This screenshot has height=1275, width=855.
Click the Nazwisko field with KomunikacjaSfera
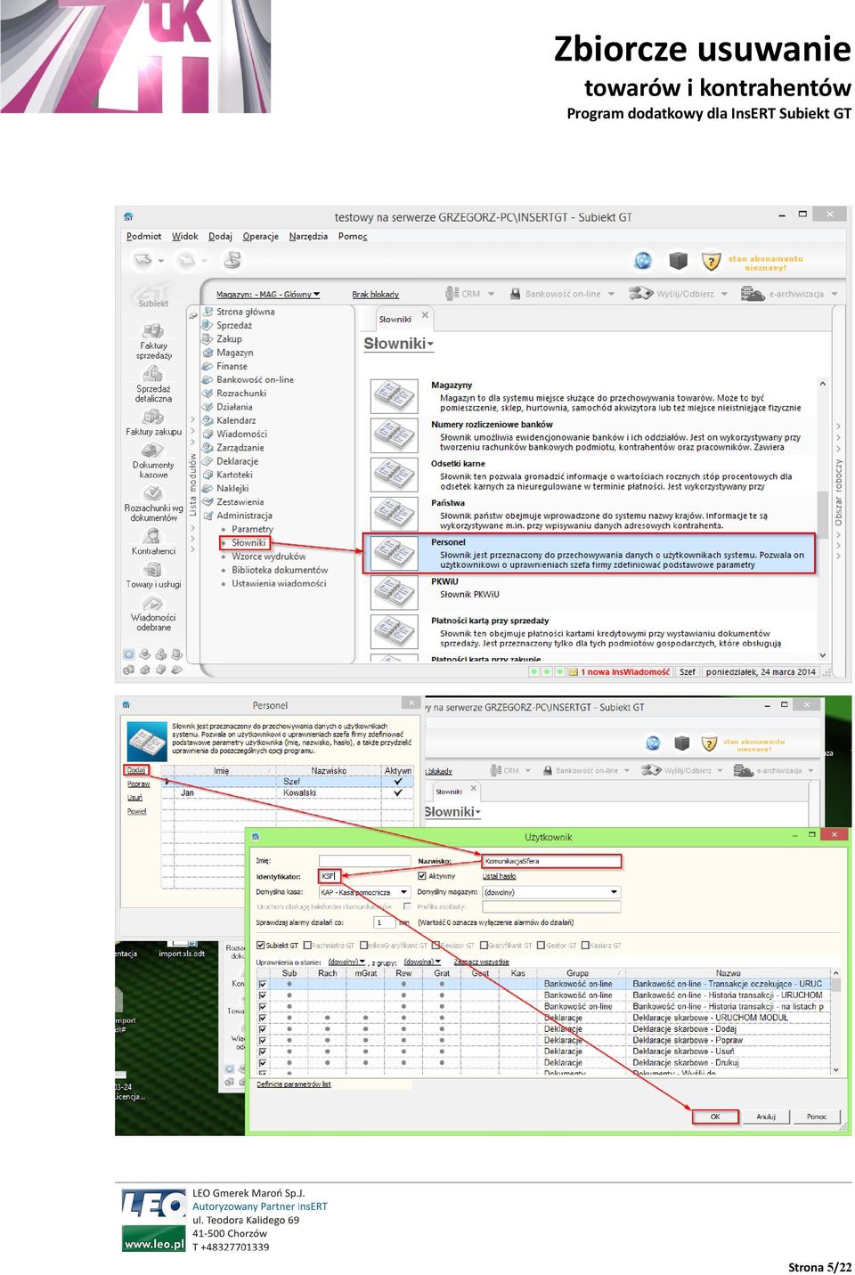point(551,861)
